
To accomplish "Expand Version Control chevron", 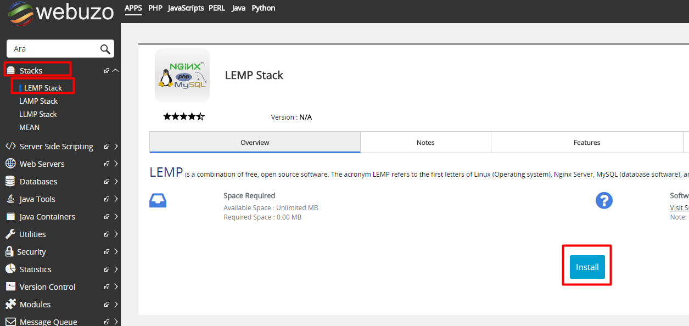I will tap(116, 287).
